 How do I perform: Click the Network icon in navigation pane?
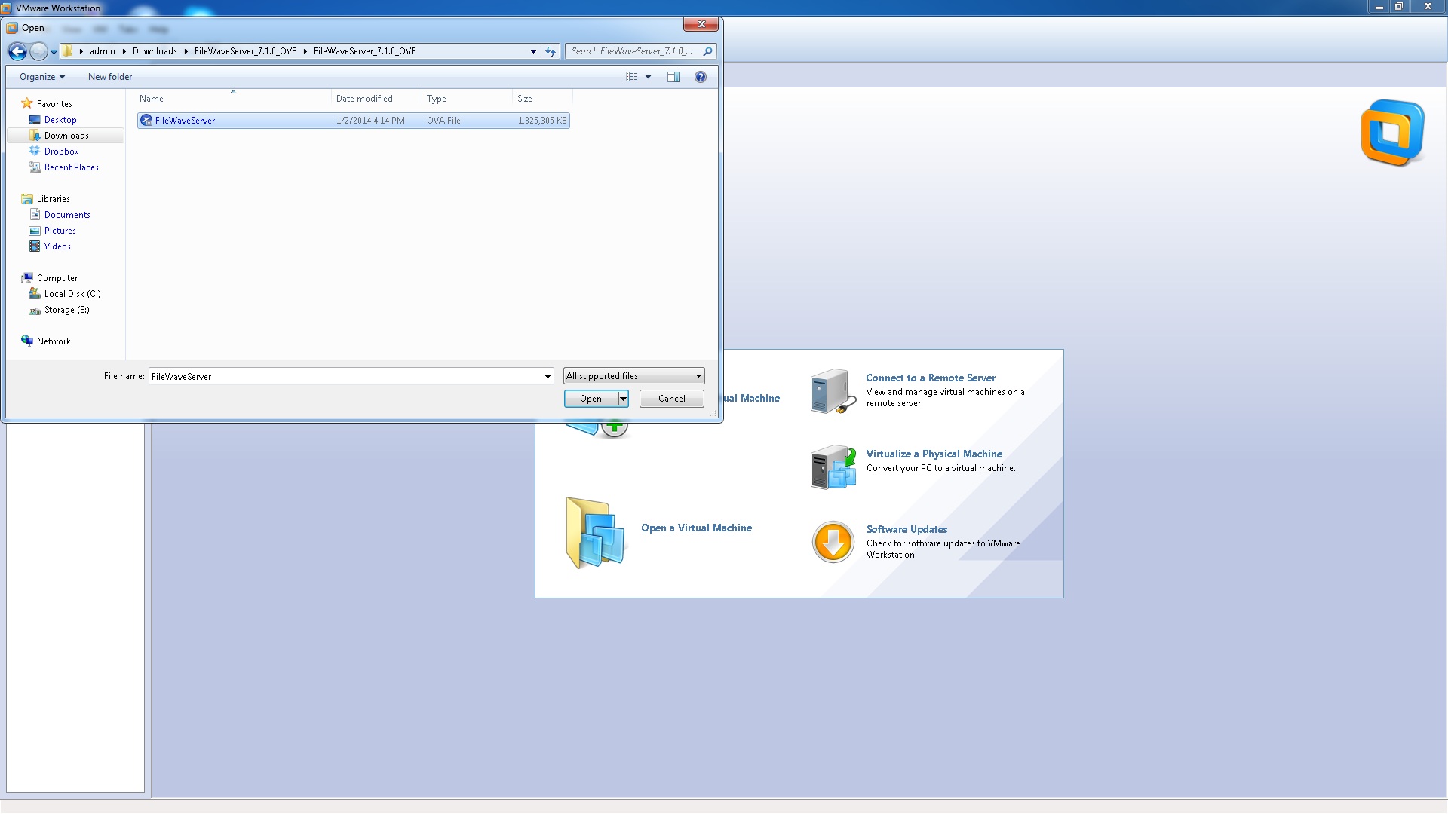coord(27,341)
